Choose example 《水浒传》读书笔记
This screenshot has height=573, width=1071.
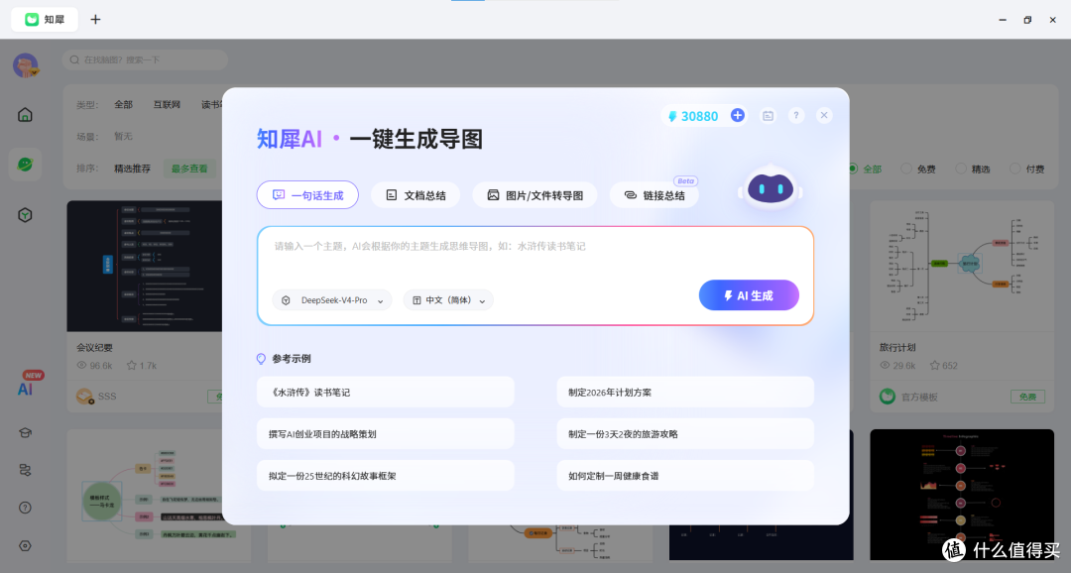(385, 392)
